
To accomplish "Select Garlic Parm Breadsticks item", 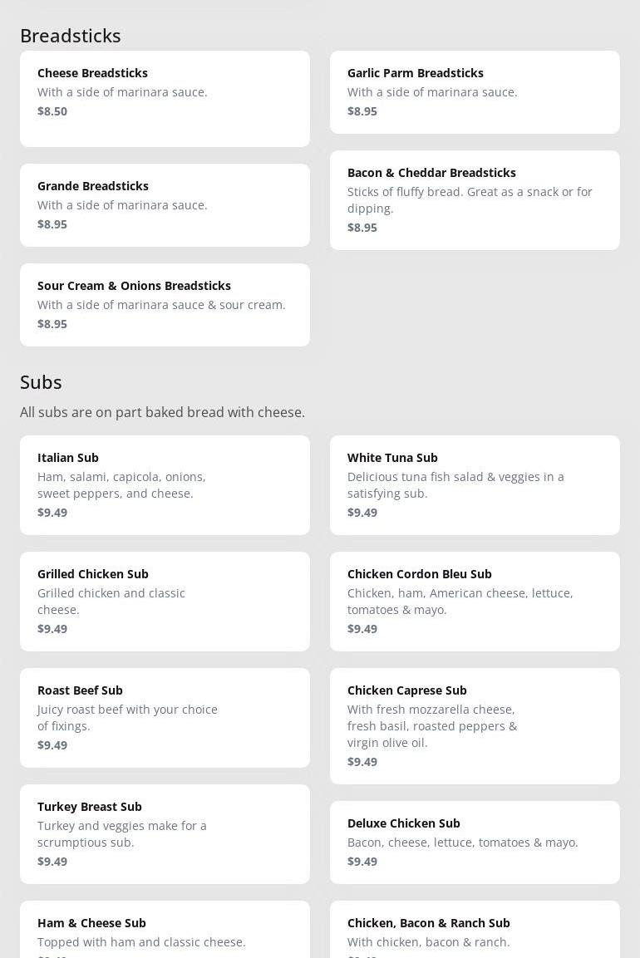I will 475,91.
